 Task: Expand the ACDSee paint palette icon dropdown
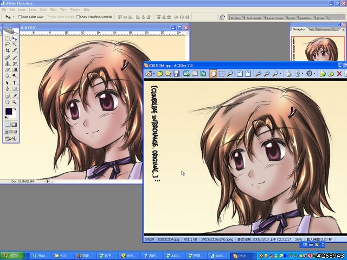pyautogui.click(x=154, y=74)
